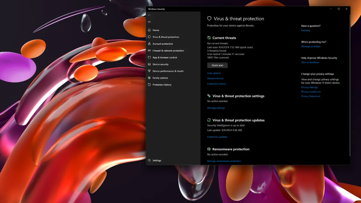Select Account protection in sidebar
This screenshot has height=203, width=361.
click(163, 44)
